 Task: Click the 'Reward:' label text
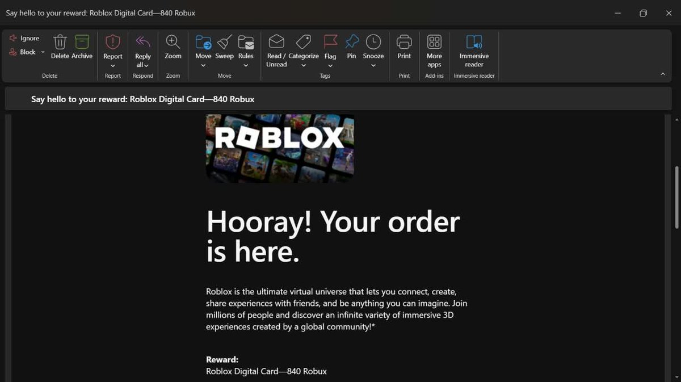pyautogui.click(x=222, y=359)
